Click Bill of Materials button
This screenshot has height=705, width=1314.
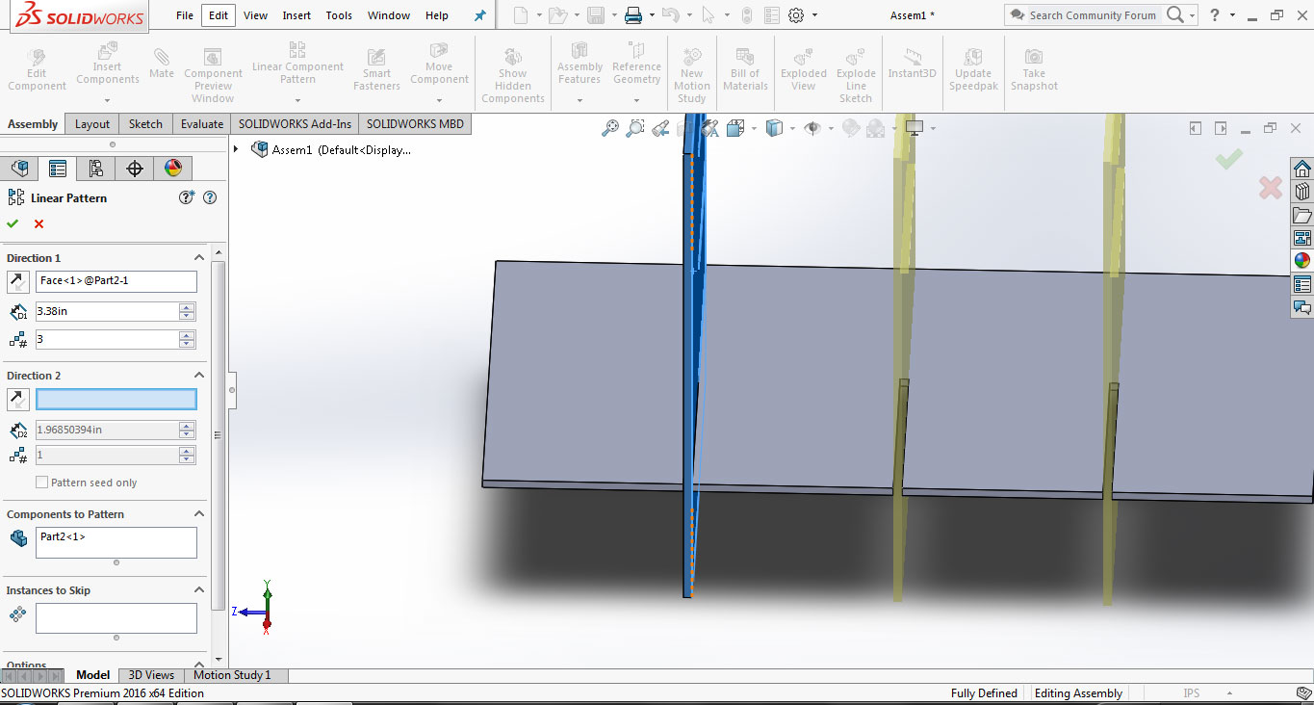[x=745, y=67]
